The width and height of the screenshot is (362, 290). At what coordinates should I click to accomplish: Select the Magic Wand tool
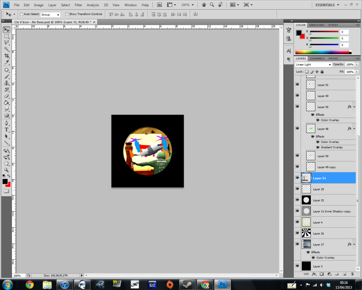[x=6, y=49]
